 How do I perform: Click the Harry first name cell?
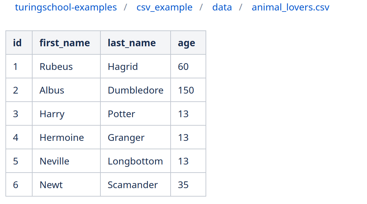(x=52, y=114)
